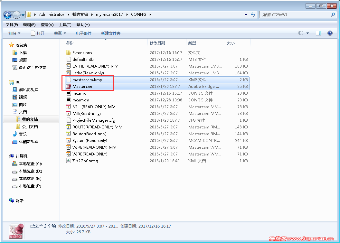
Task: Expand the 共享 dropdown
Action: (60, 33)
